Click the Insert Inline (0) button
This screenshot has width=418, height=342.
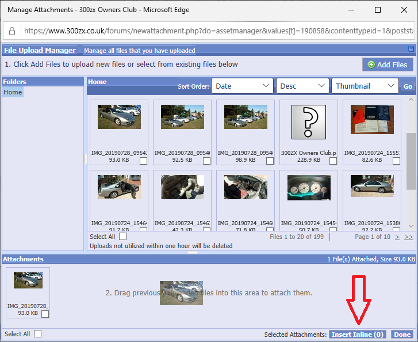357,335
